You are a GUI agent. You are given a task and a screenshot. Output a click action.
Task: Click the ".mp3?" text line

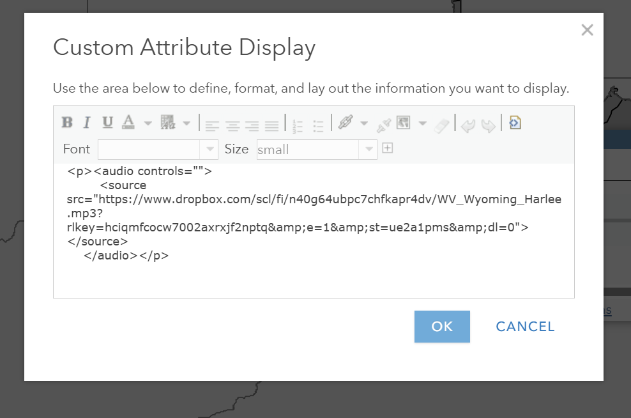pos(85,213)
